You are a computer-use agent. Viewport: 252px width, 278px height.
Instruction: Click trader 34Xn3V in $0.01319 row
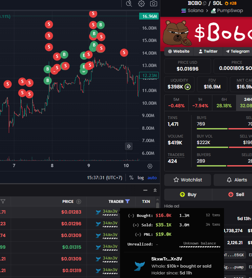pyautogui.click(x=110, y=270)
